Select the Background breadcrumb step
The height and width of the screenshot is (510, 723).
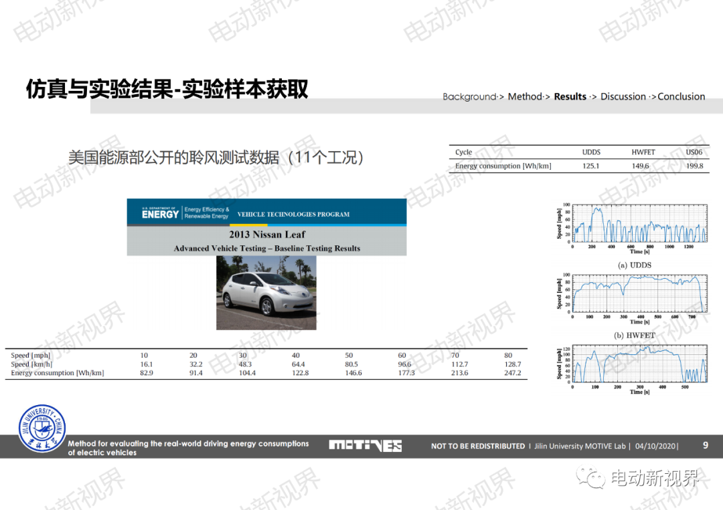[469, 97]
